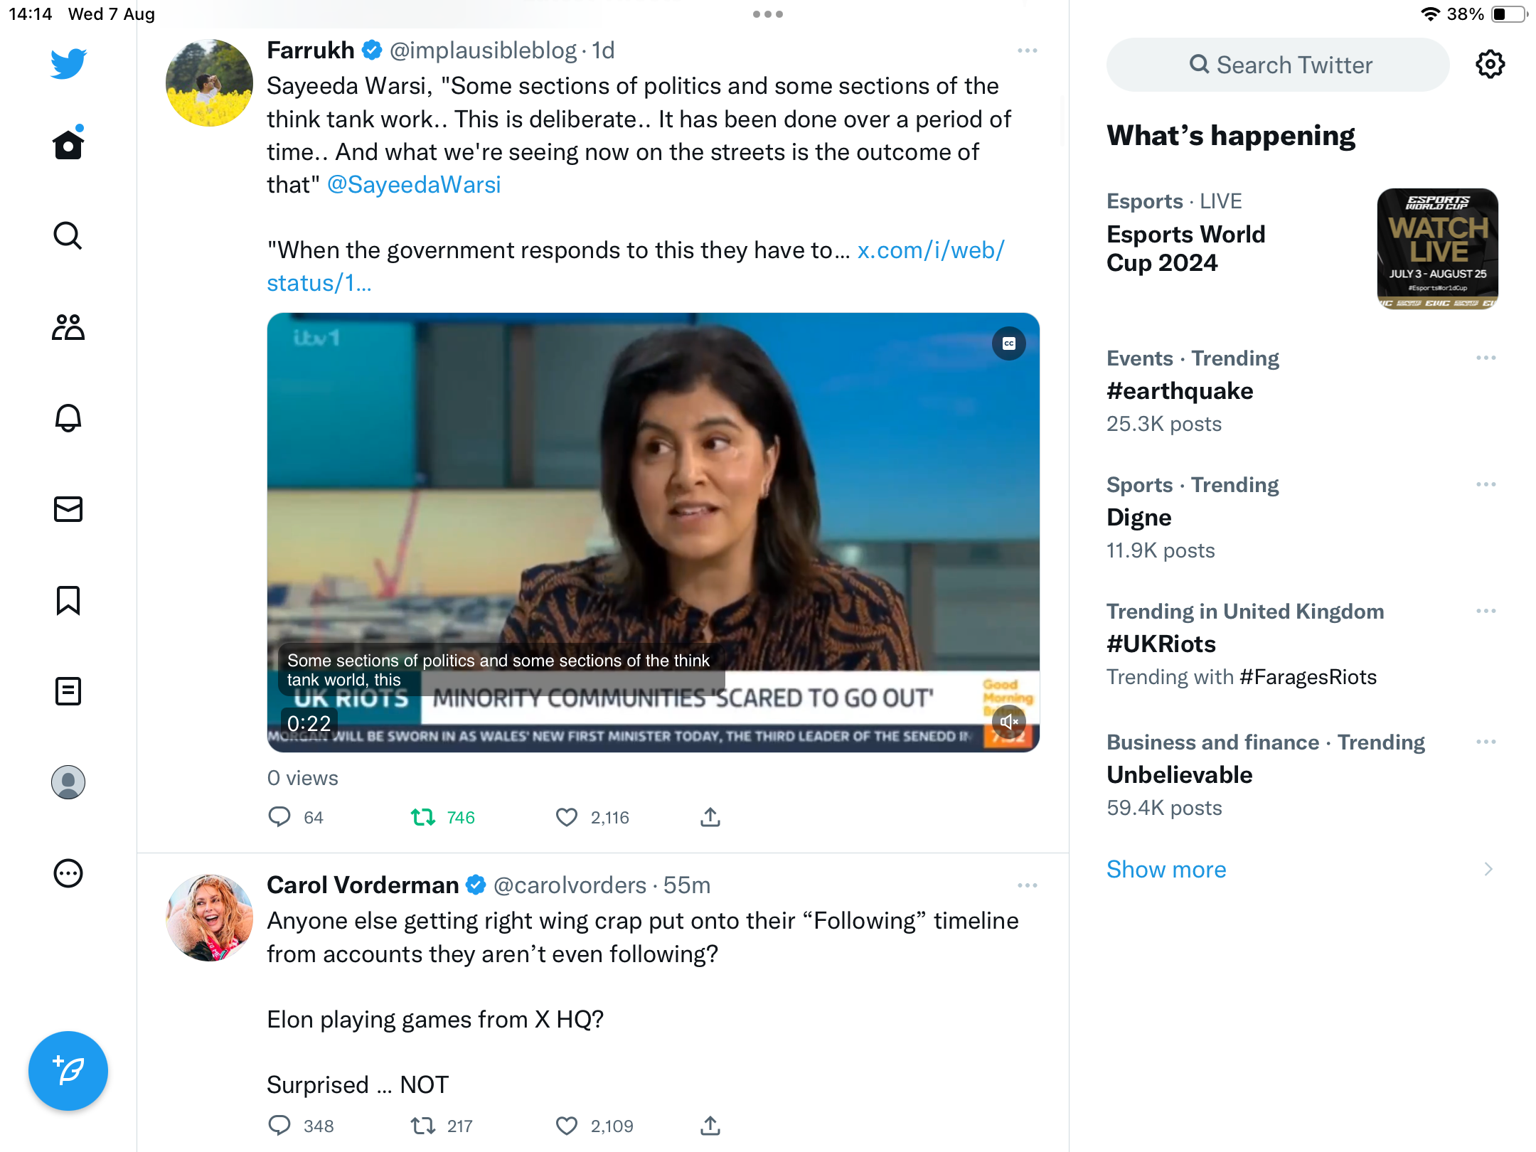
Task: Open the Communities people icon
Action: [x=68, y=327]
